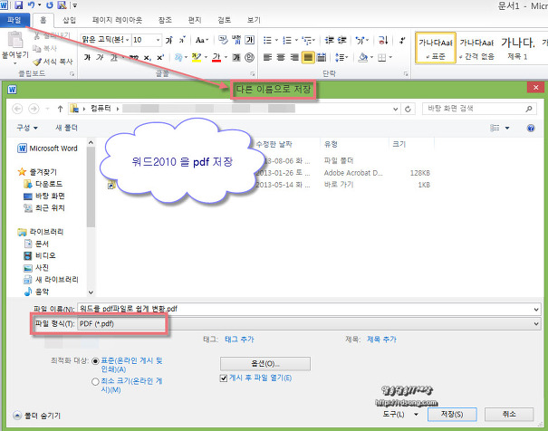The width and height of the screenshot is (548, 431).
Task: Select the 다운로드 folder in the sidebar
Action: pos(47,183)
